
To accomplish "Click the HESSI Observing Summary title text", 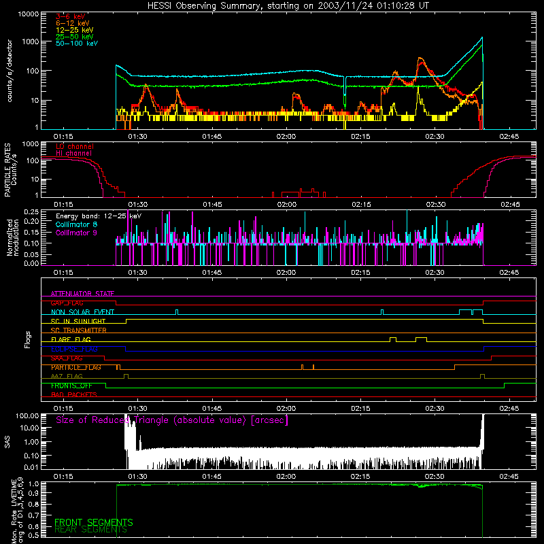I will coord(288,6).
